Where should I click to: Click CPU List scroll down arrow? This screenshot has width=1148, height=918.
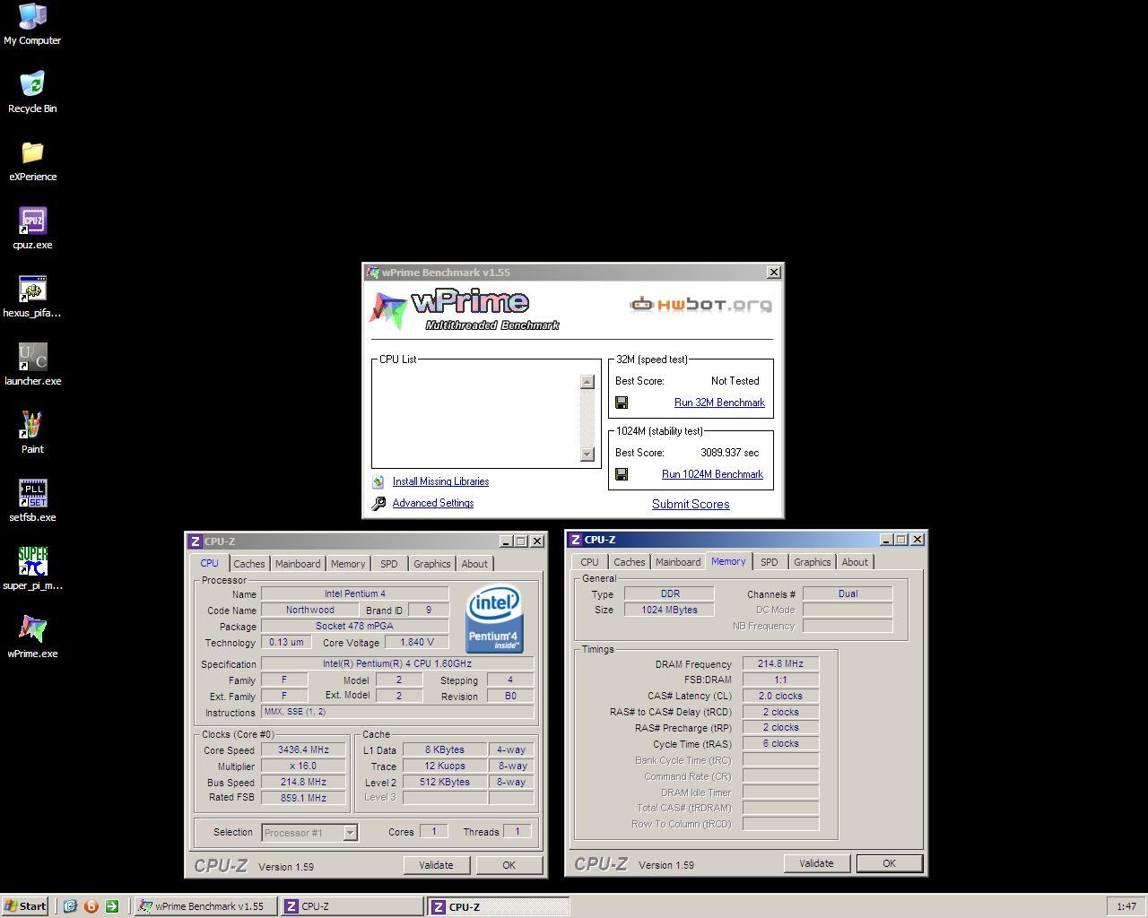pyautogui.click(x=587, y=454)
